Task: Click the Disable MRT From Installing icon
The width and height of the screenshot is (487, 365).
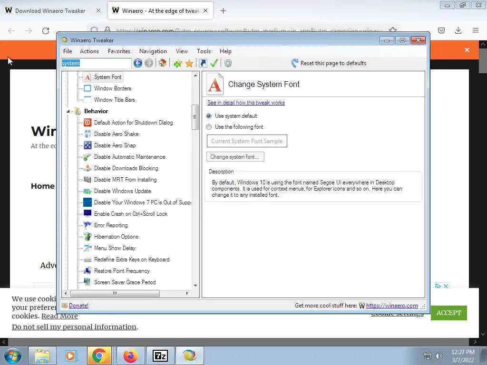Action: point(88,180)
